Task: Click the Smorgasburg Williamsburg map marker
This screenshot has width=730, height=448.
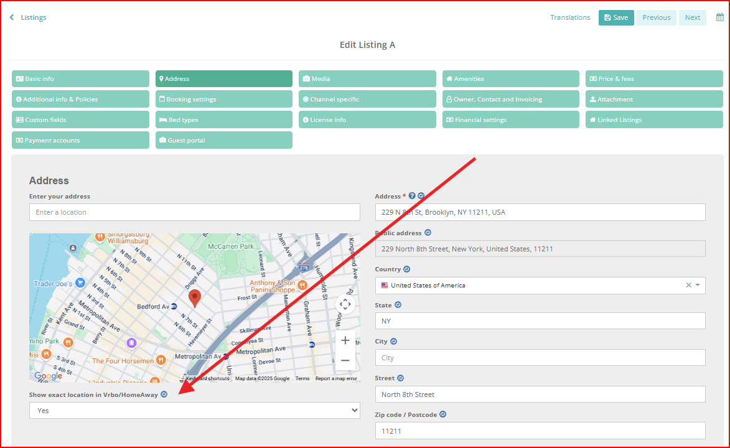Action: click(x=100, y=237)
